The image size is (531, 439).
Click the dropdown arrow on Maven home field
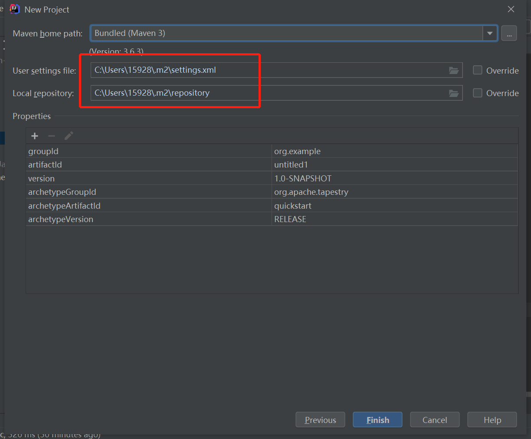tap(490, 33)
